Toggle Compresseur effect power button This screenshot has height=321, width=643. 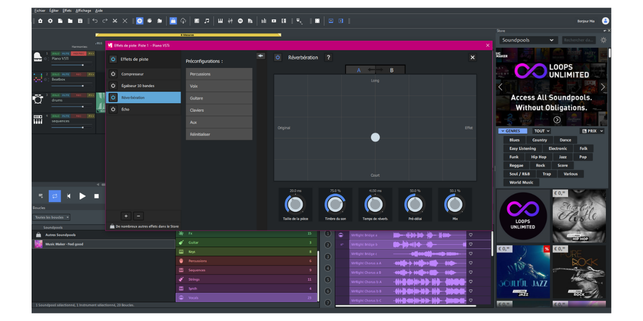(113, 74)
